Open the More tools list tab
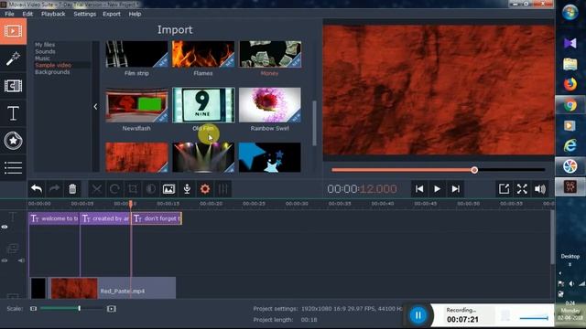The height and width of the screenshot is (329, 586). (x=13, y=167)
